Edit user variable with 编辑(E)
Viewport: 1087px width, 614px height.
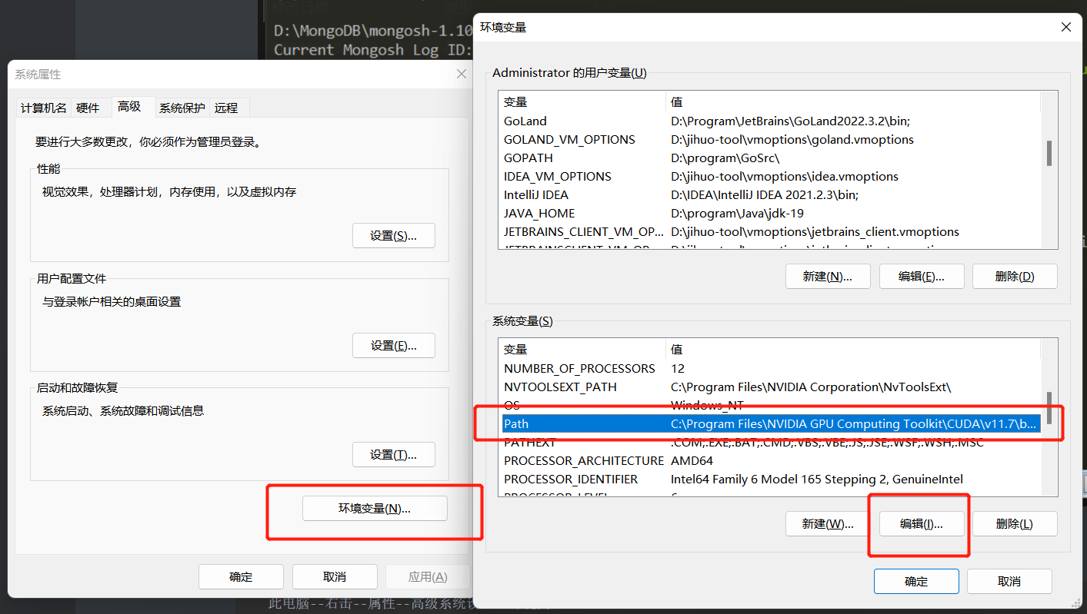[x=922, y=277]
